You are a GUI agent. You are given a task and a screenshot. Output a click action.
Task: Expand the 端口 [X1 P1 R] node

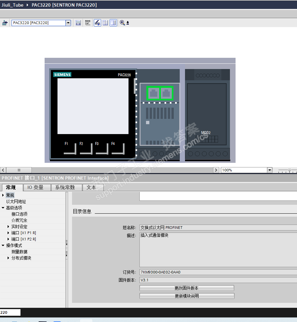[x=8, y=233]
